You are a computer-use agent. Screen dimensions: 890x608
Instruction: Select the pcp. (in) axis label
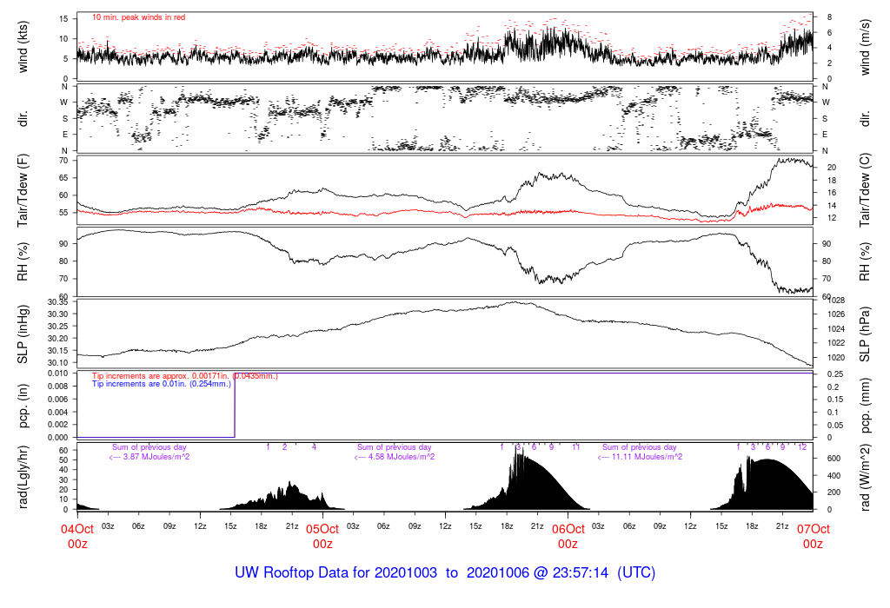point(23,405)
